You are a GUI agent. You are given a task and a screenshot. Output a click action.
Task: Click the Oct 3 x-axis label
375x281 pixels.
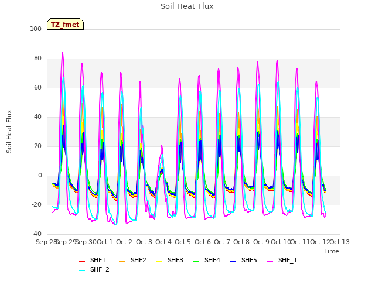click(x=144, y=242)
